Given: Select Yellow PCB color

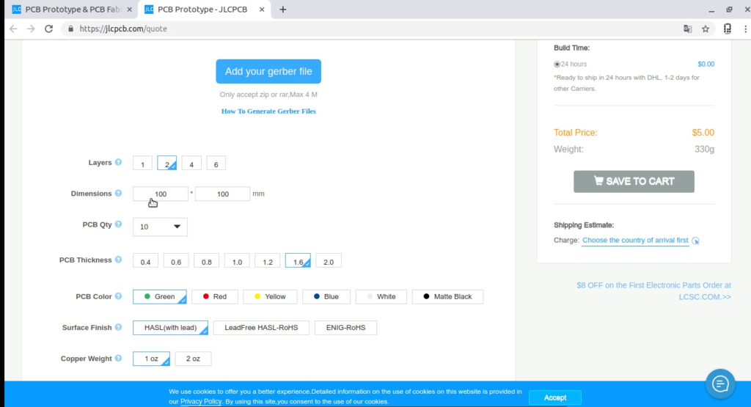Looking at the screenshot, I should click(270, 297).
